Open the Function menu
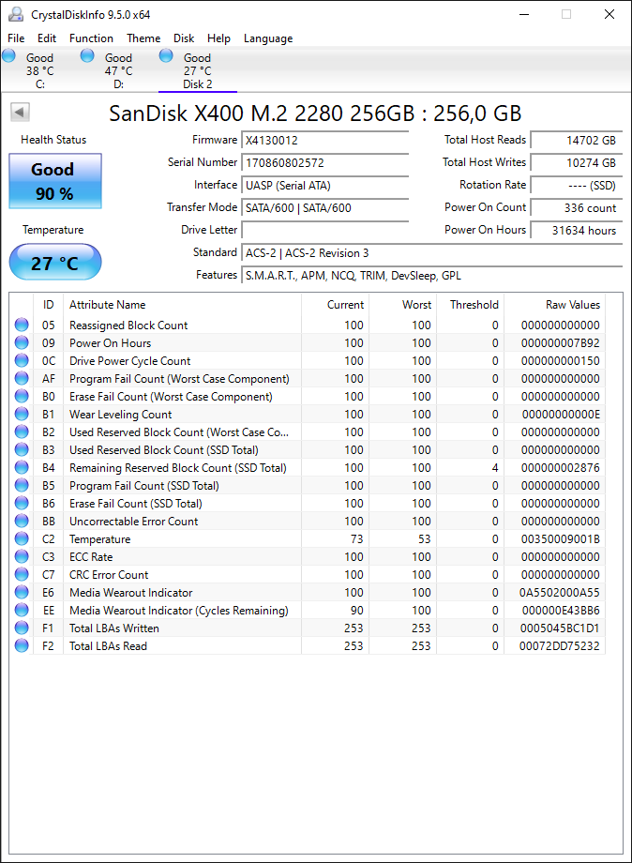This screenshot has height=863, width=632. 91,38
